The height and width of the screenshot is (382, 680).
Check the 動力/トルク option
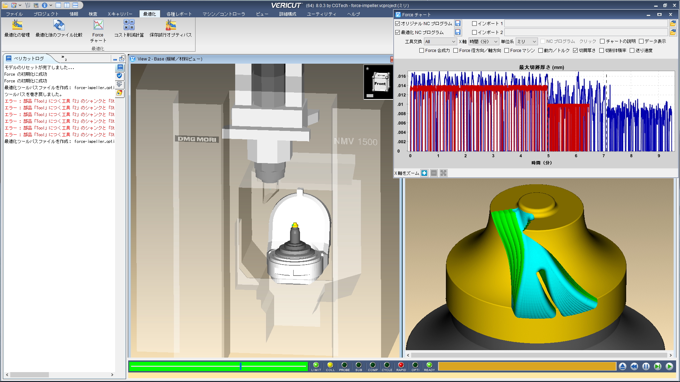pyautogui.click(x=540, y=51)
